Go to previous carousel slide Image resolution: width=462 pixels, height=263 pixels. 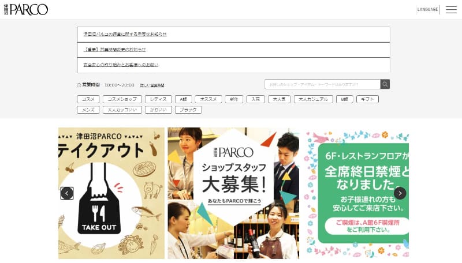67,193
